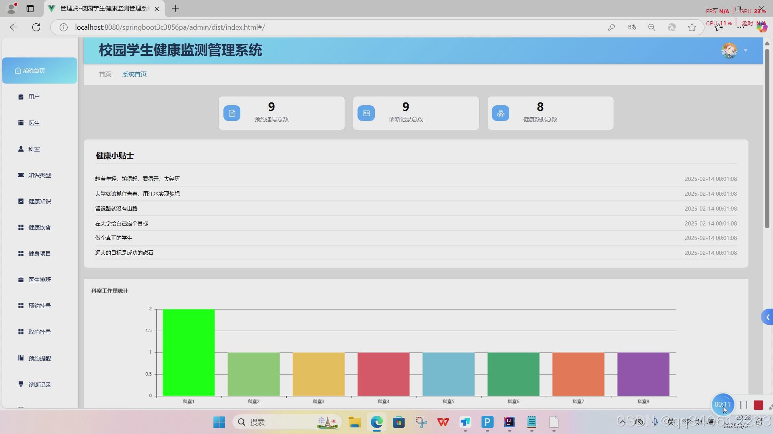Select the 医生 doctor sidebar icon

click(21, 123)
